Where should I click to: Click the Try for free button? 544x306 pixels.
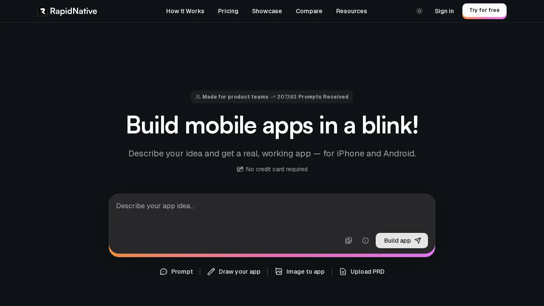[x=484, y=10]
